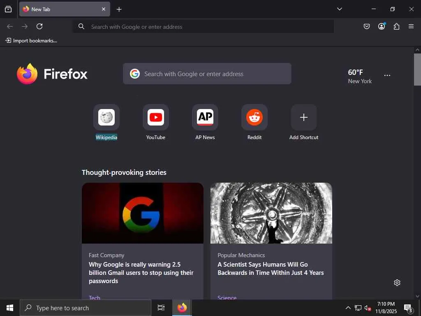Click the scrollbar up arrow
Viewport: 421px width, 316px height.
click(x=417, y=50)
